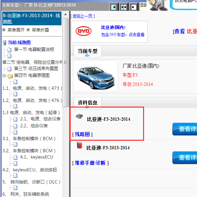Click the page icon before 2.2、组合仪表
The height and width of the screenshot is (197, 197).
tap(15, 126)
